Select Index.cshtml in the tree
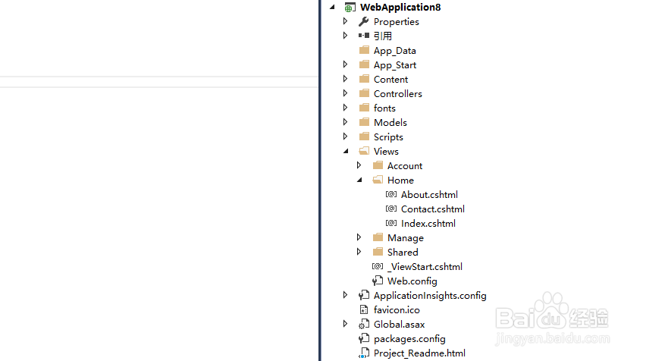The height and width of the screenshot is (361, 646). [428, 224]
